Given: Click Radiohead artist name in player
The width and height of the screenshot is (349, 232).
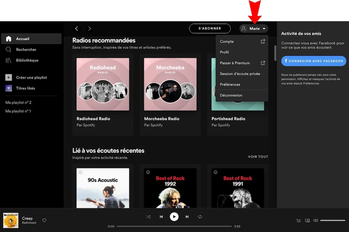Looking at the screenshot, I should point(29,223).
